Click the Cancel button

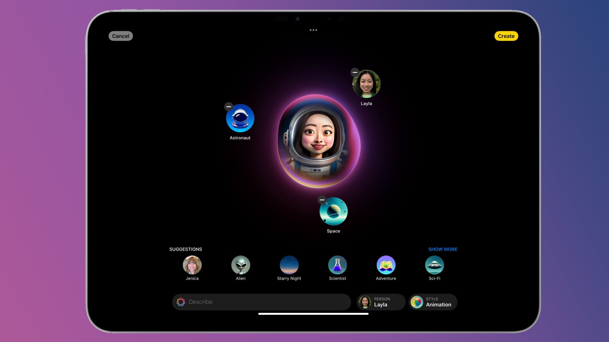(121, 36)
